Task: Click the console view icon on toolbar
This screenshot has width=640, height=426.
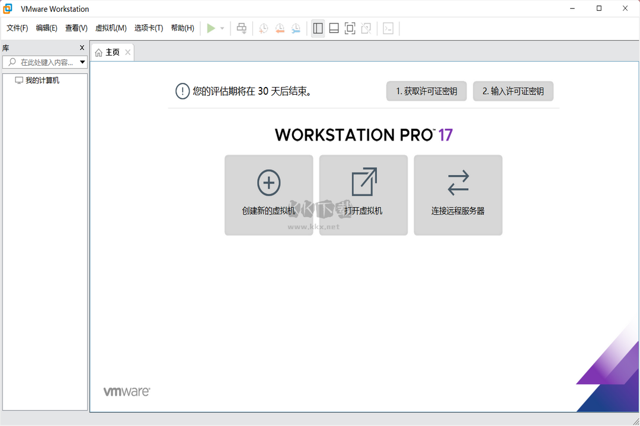Action: (x=389, y=28)
